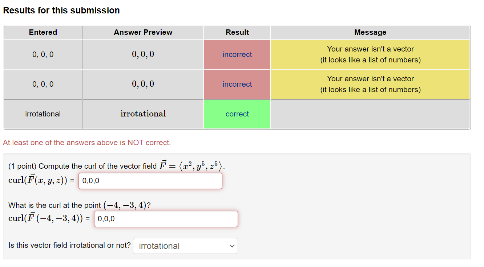Image resolution: width=484 pixels, height=267 pixels.
Task: Click the dropdown chevron beside irrotational
Action: tap(231, 246)
